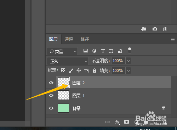177x130 pixels.
Task: Hide 图层 1 with its eye icon
Action: pyautogui.click(x=51, y=95)
